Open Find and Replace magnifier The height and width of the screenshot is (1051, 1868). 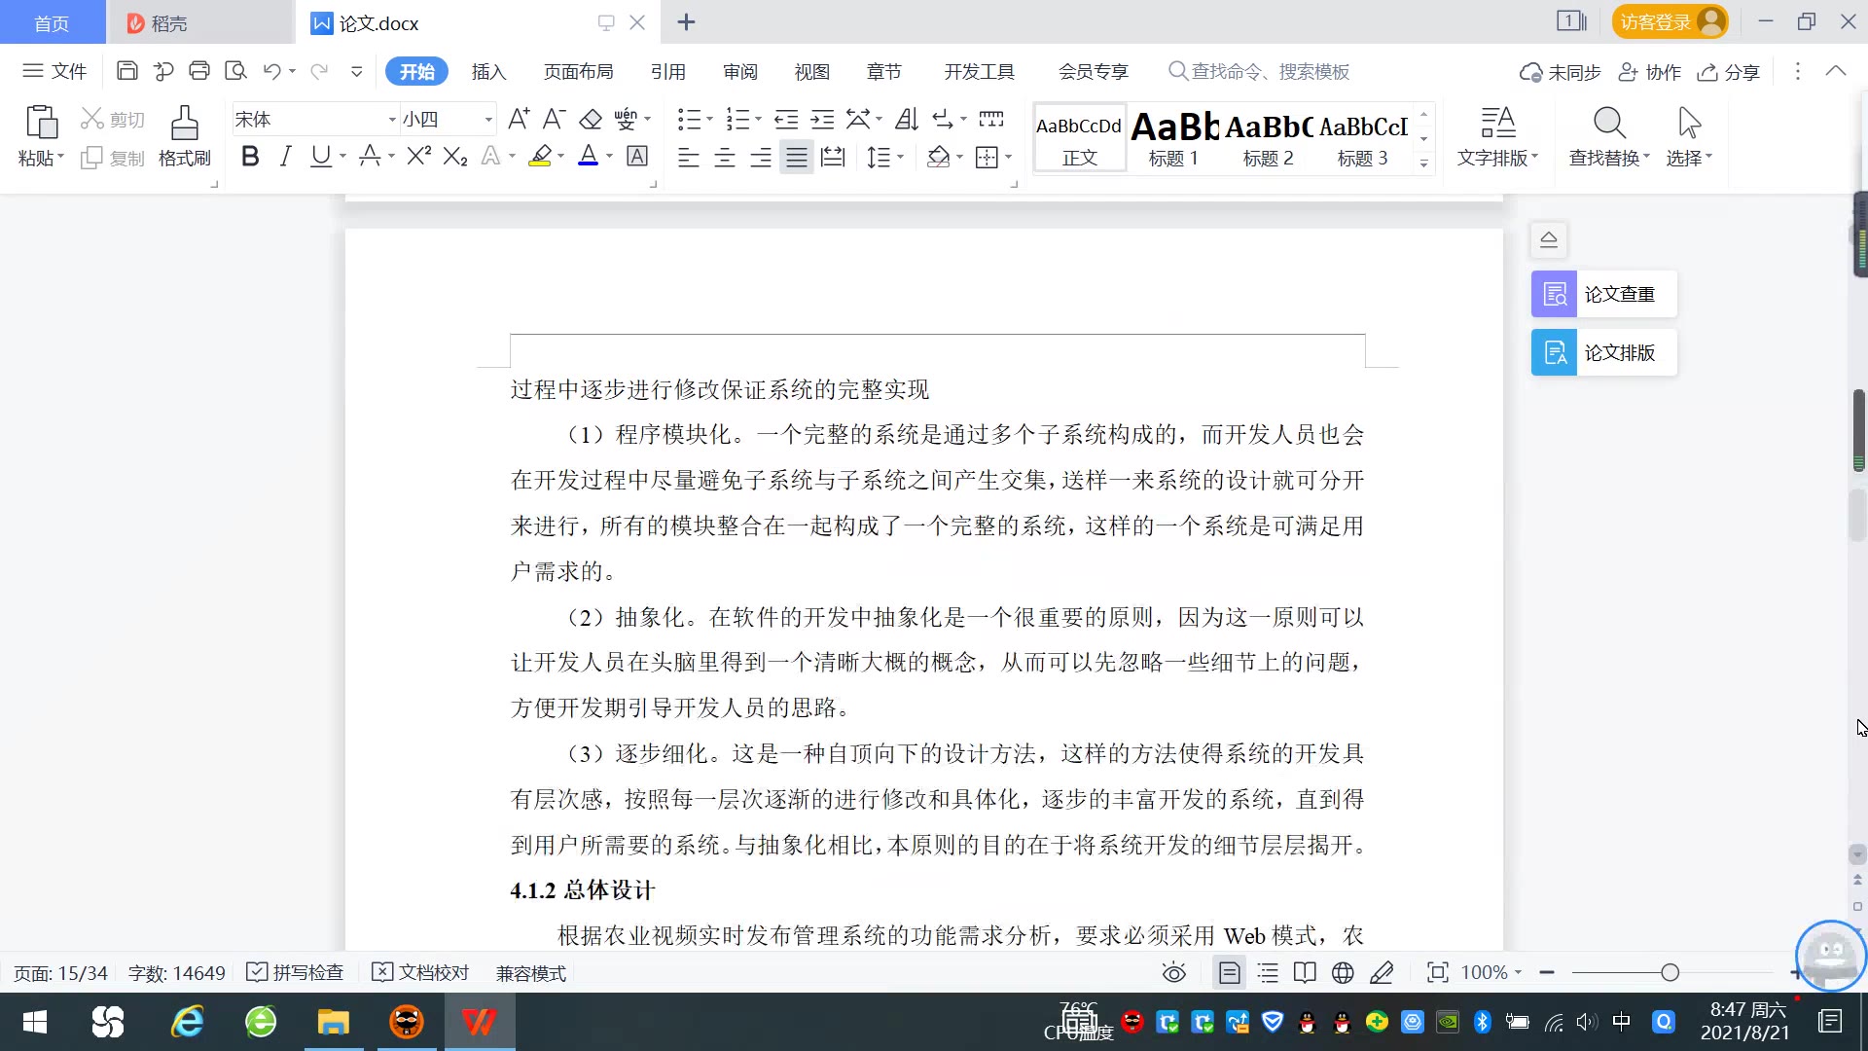pos(1609,124)
